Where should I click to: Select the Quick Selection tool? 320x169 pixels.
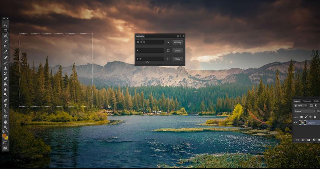tap(5, 41)
